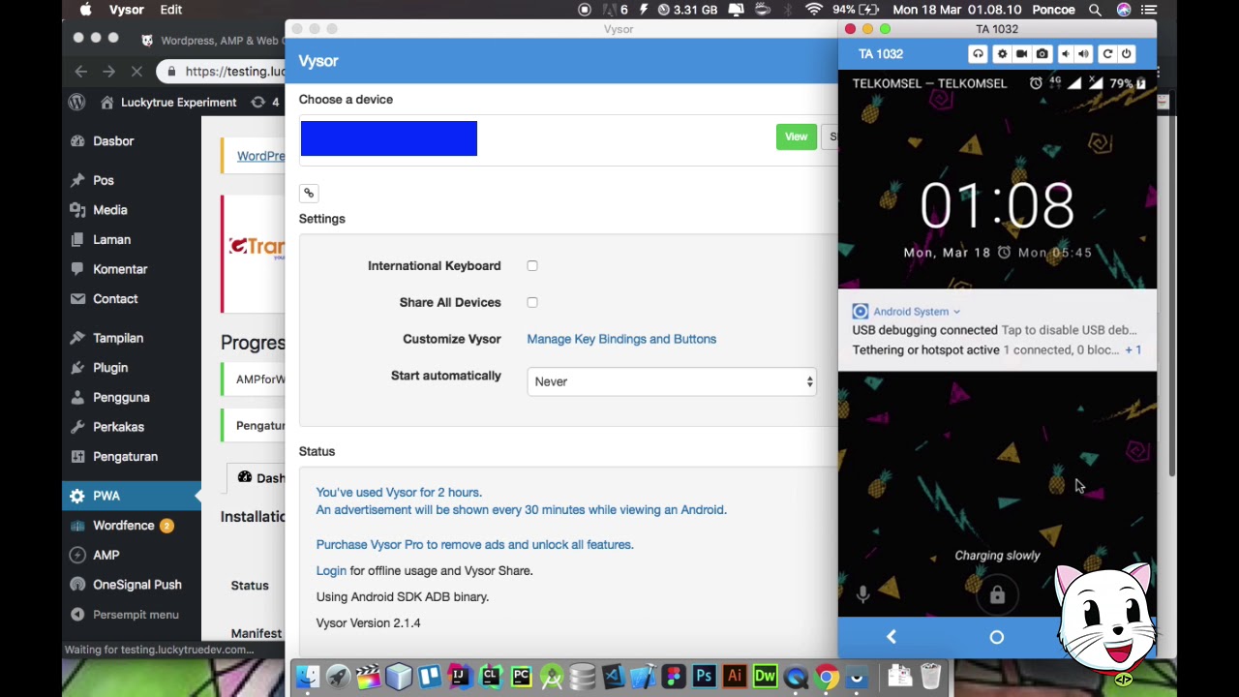This screenshot has width=1239, height=697.
Task: Stop page loading in the browser
Action: [x=136, y=71]
